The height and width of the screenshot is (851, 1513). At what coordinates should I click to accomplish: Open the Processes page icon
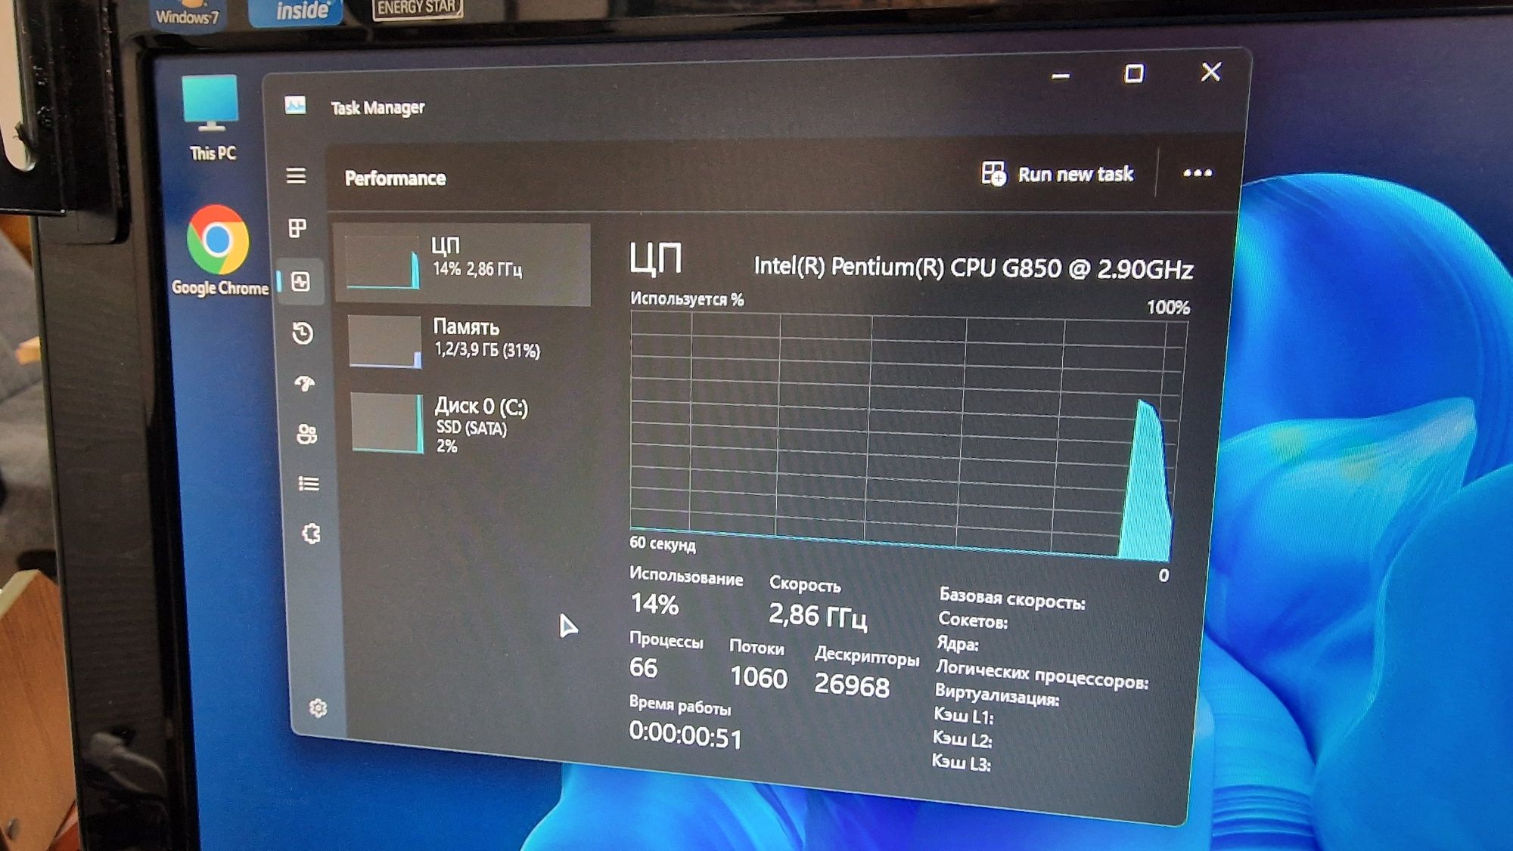pos(297,228)
